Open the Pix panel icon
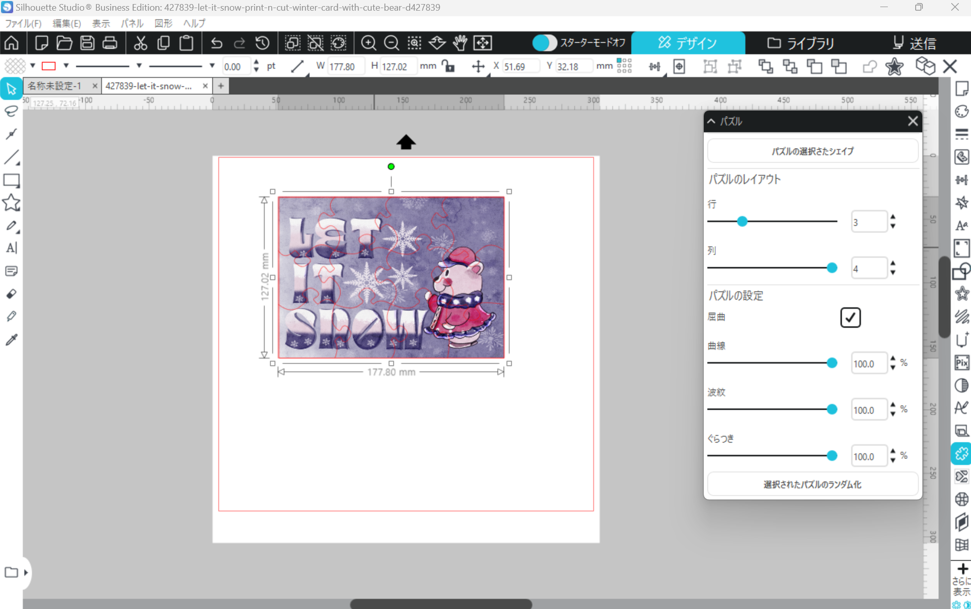The width and height of the screenshot is (971, 609). pyautogui.click(x=961, y=363)
